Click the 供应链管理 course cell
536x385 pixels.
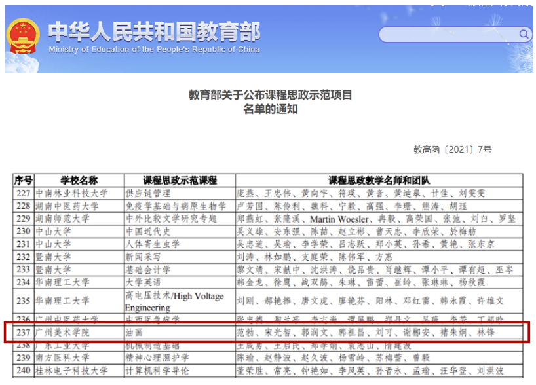[148, 193]
